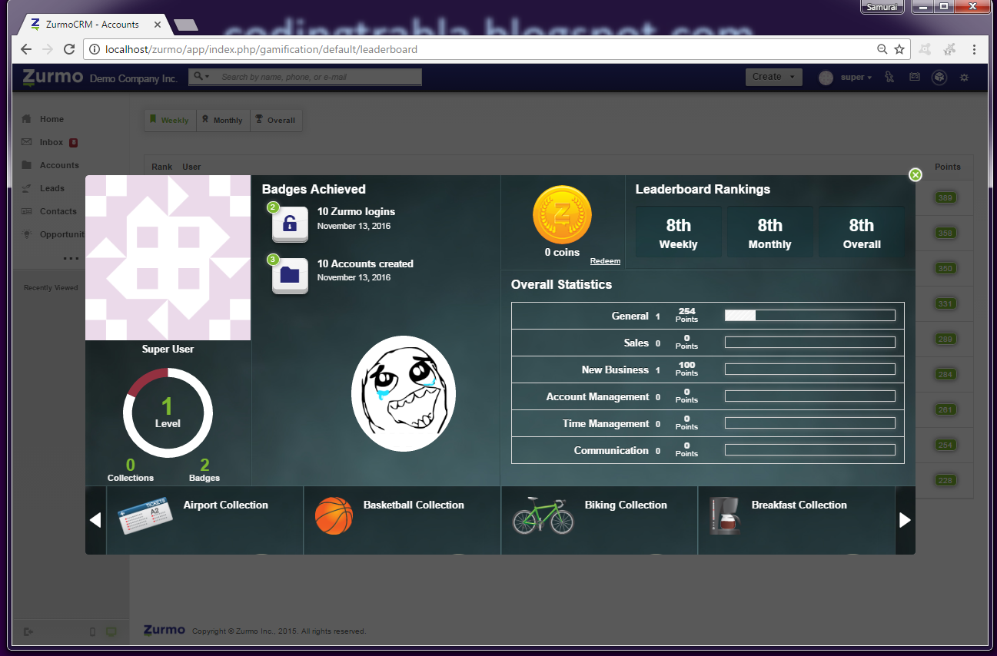The image size is (997, 656).
Task: Reload the page in Chrome
Action: click(69, 49)
